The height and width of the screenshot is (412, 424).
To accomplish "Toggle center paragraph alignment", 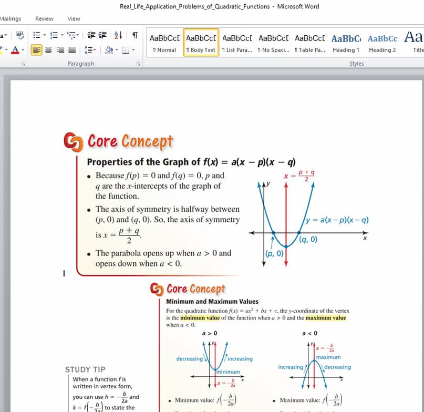I will tap(49, 50).
